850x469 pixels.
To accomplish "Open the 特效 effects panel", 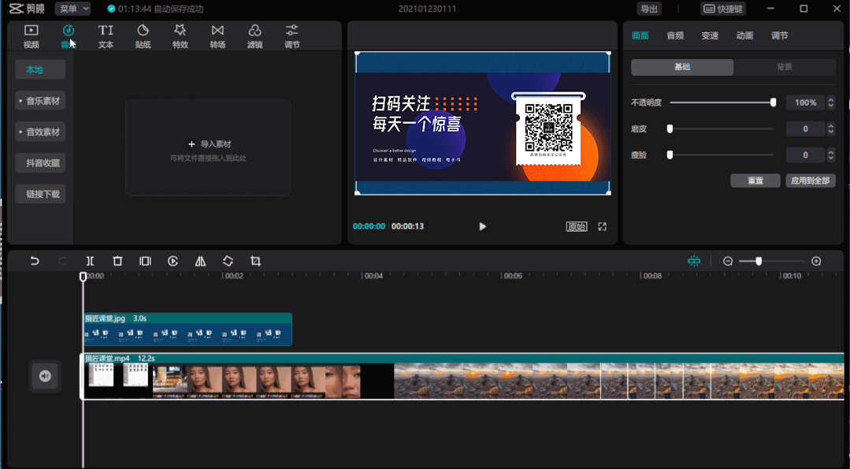I will coord(180,36).
